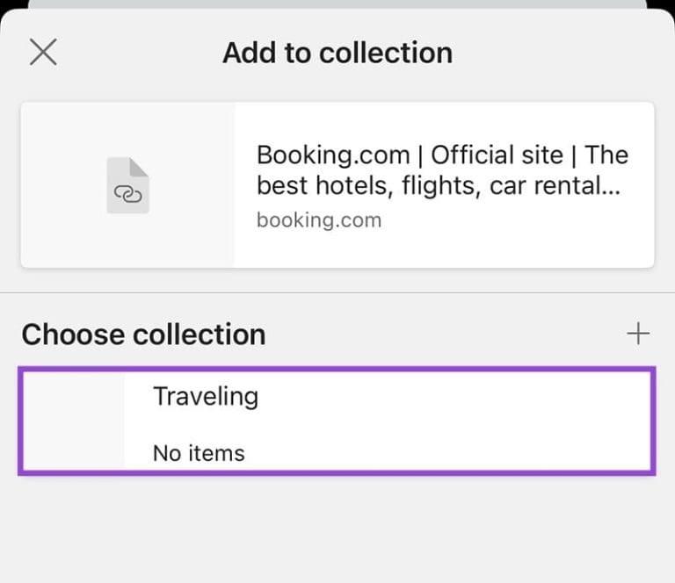Tap the Traveling name label

point(206,396)
